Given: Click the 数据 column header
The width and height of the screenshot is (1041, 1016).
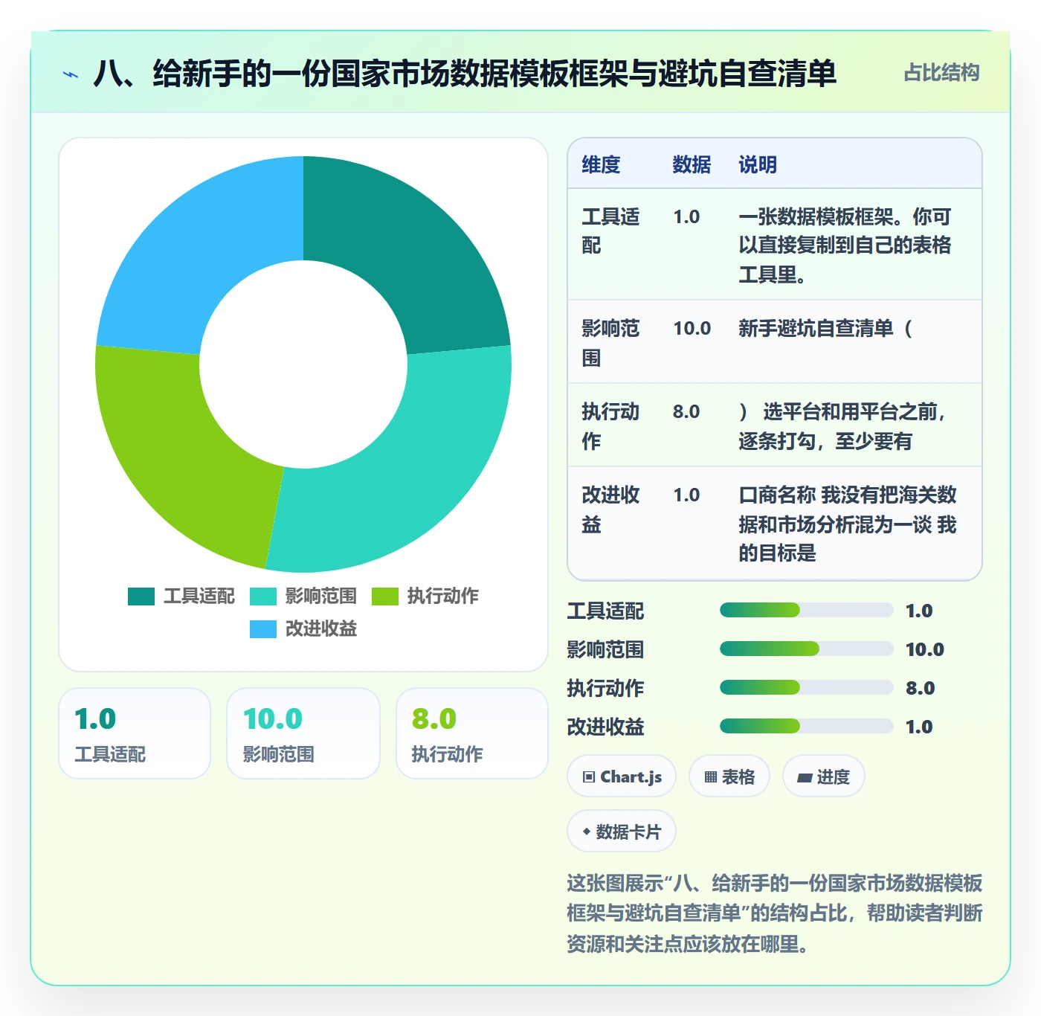Looking at the screenshot, I should click(692, 164).
